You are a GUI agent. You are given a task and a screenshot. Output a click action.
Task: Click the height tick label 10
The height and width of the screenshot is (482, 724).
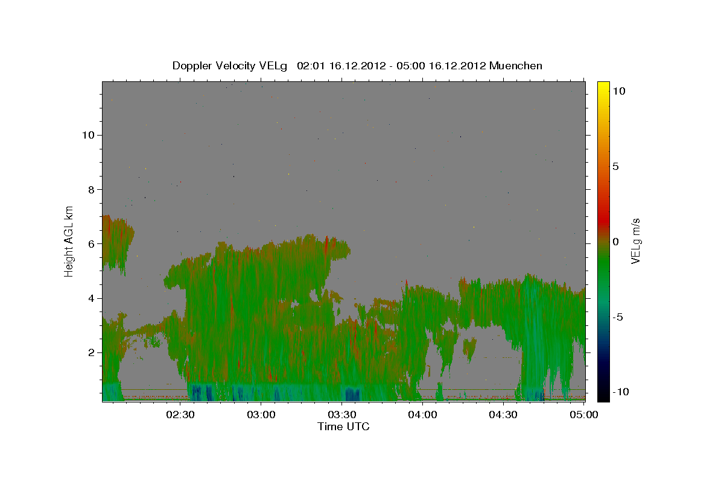pyautogui.click(x=88, y=135)
